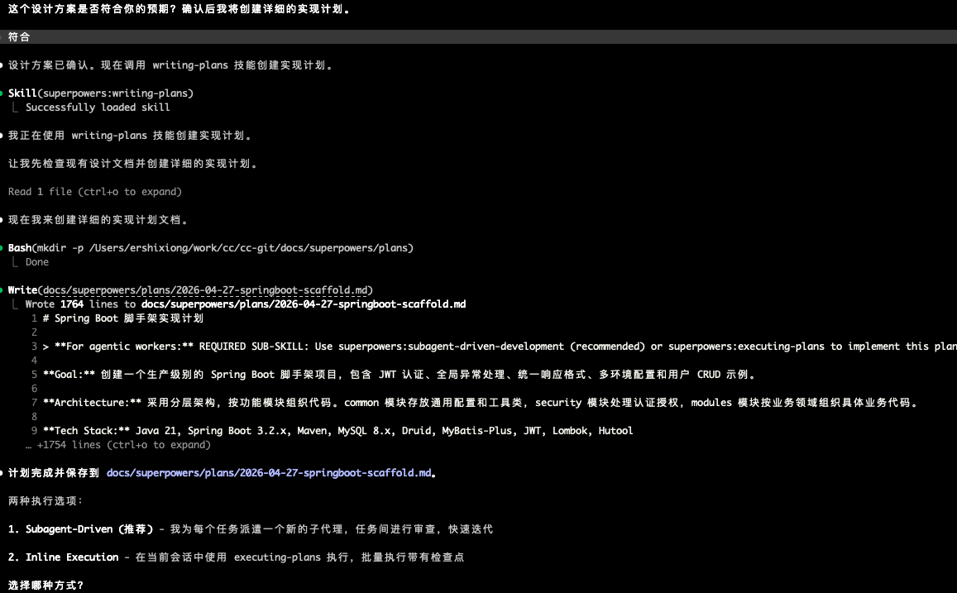The image size is (957, 593).
Task: Select '# Spring Boot 脚手架实现计划' heading line
Action: [x=122, y=318]
